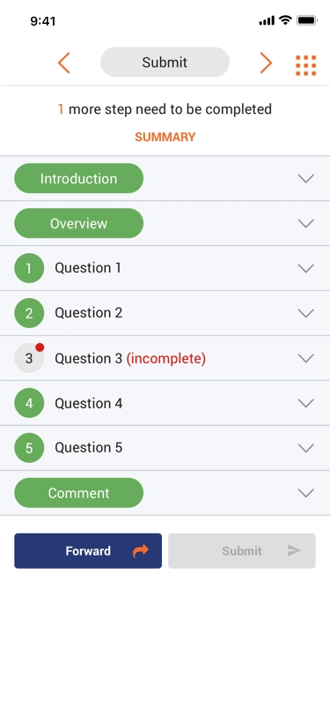
Task: Open the Comment green pill
Action: pos(79,493)
